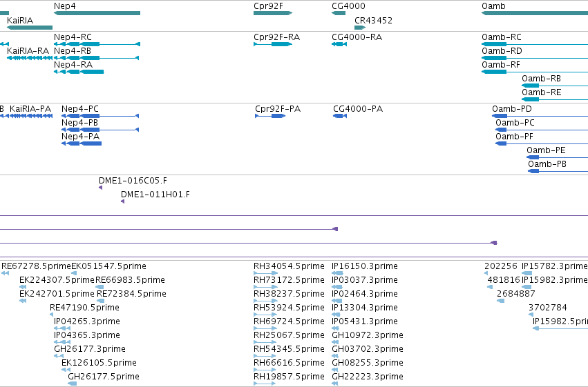Select EST EK242701.5prime
This screenshot has height=387, width=588.
pos(23,301)
